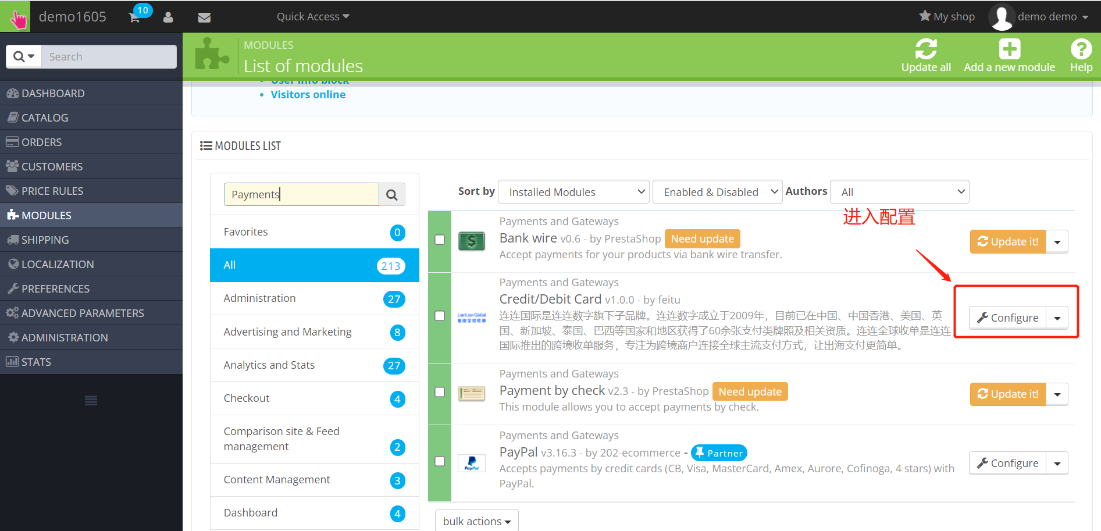Open the shopping cart orders icon

134,17
